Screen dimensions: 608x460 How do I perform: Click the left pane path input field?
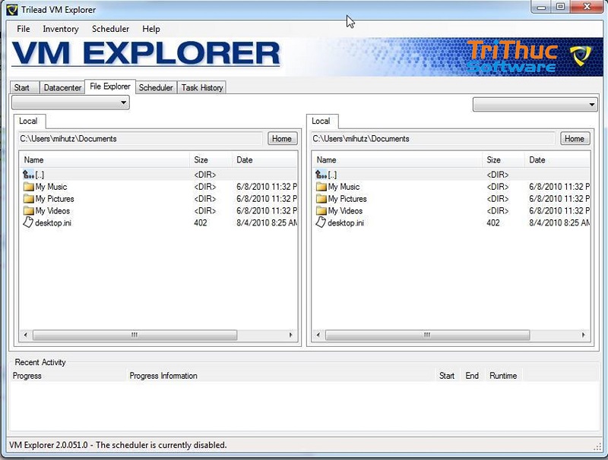(141, 139)
